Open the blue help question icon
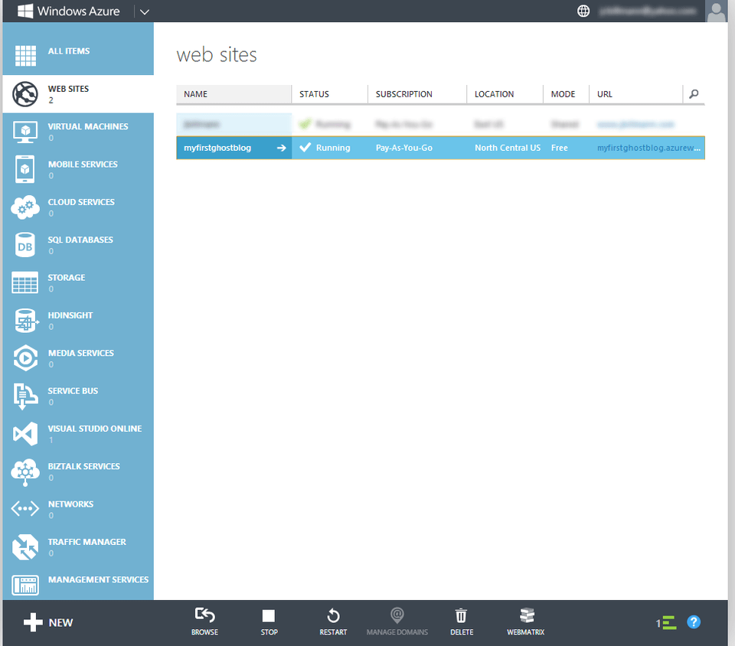The height and width of the screenshot is (646, 735). pos(694,622)
